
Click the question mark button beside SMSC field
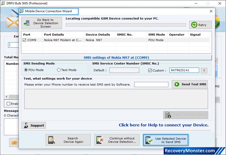(204, 70)
